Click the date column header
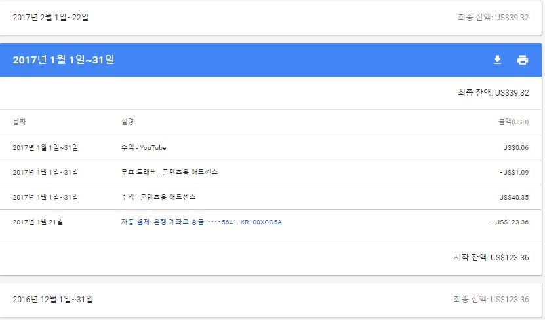Screen dimensions: 545x320 [19, 122]
